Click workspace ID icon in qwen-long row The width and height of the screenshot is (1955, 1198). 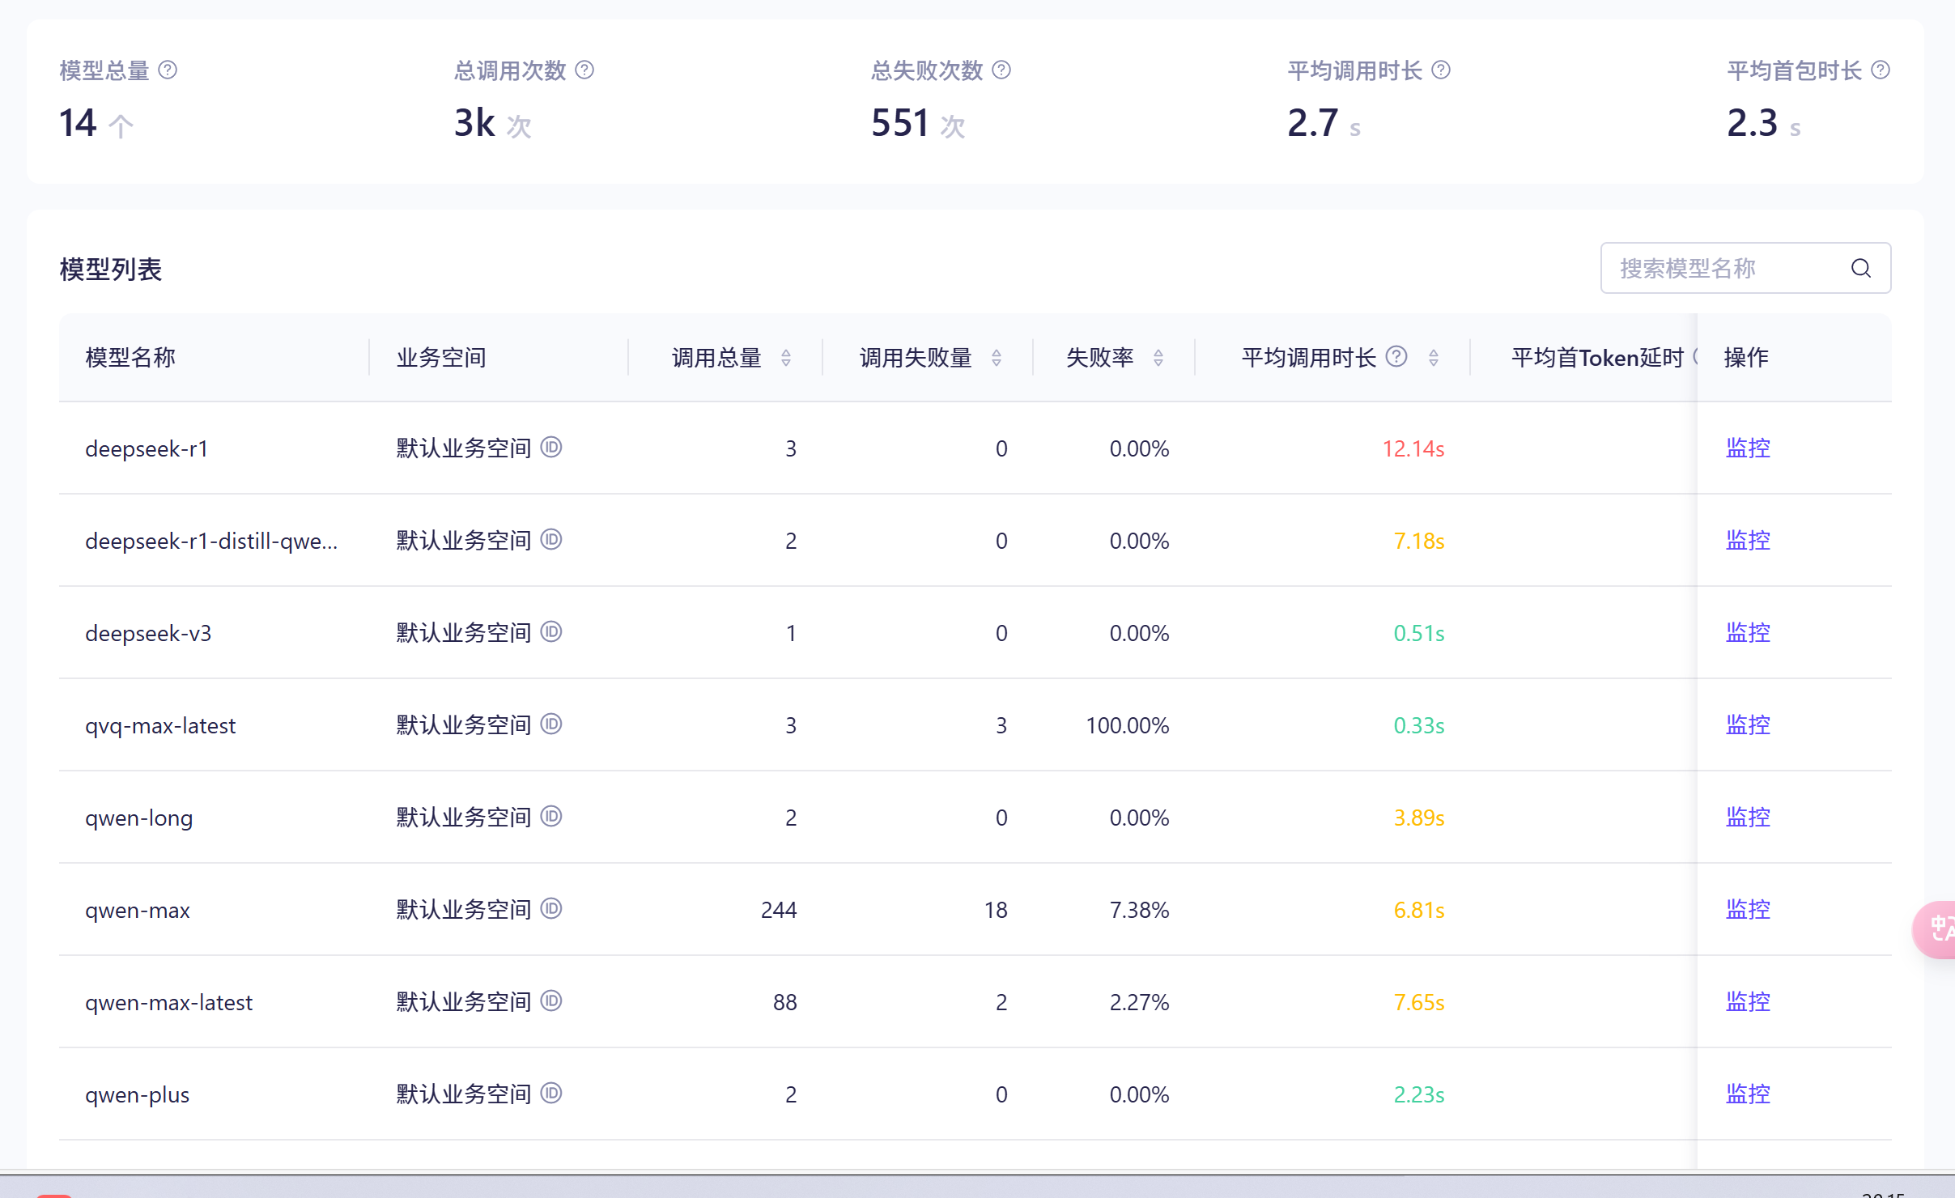tap(551, 816)
